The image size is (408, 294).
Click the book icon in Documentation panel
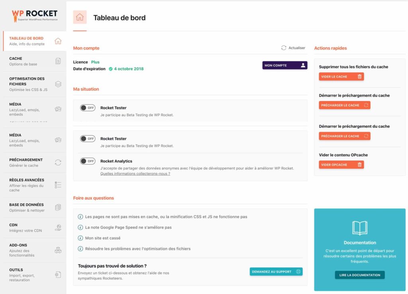360,228
